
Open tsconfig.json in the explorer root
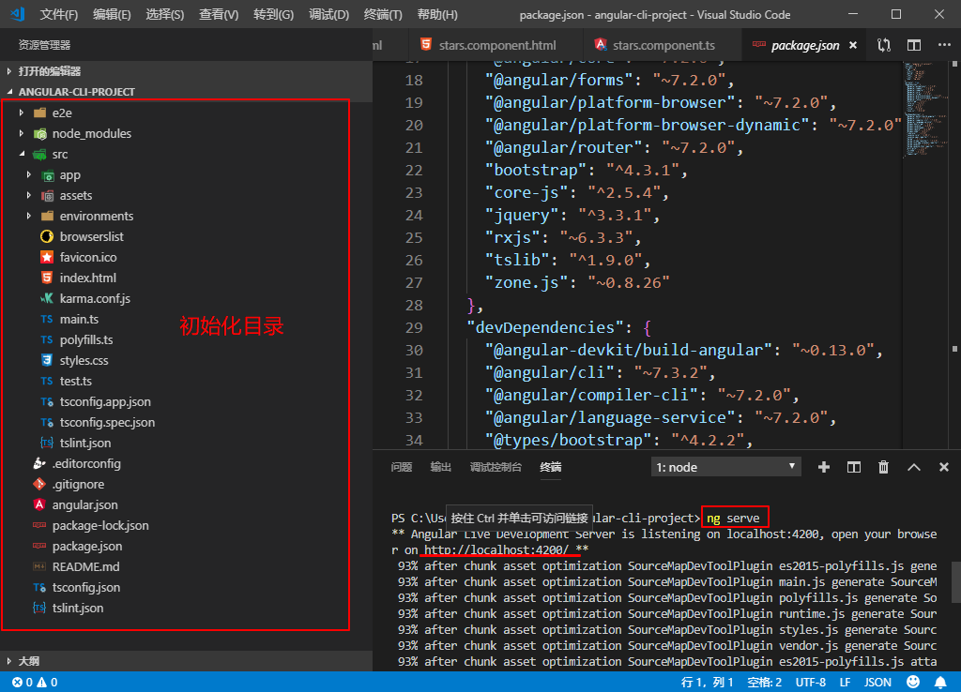(85, 587)
